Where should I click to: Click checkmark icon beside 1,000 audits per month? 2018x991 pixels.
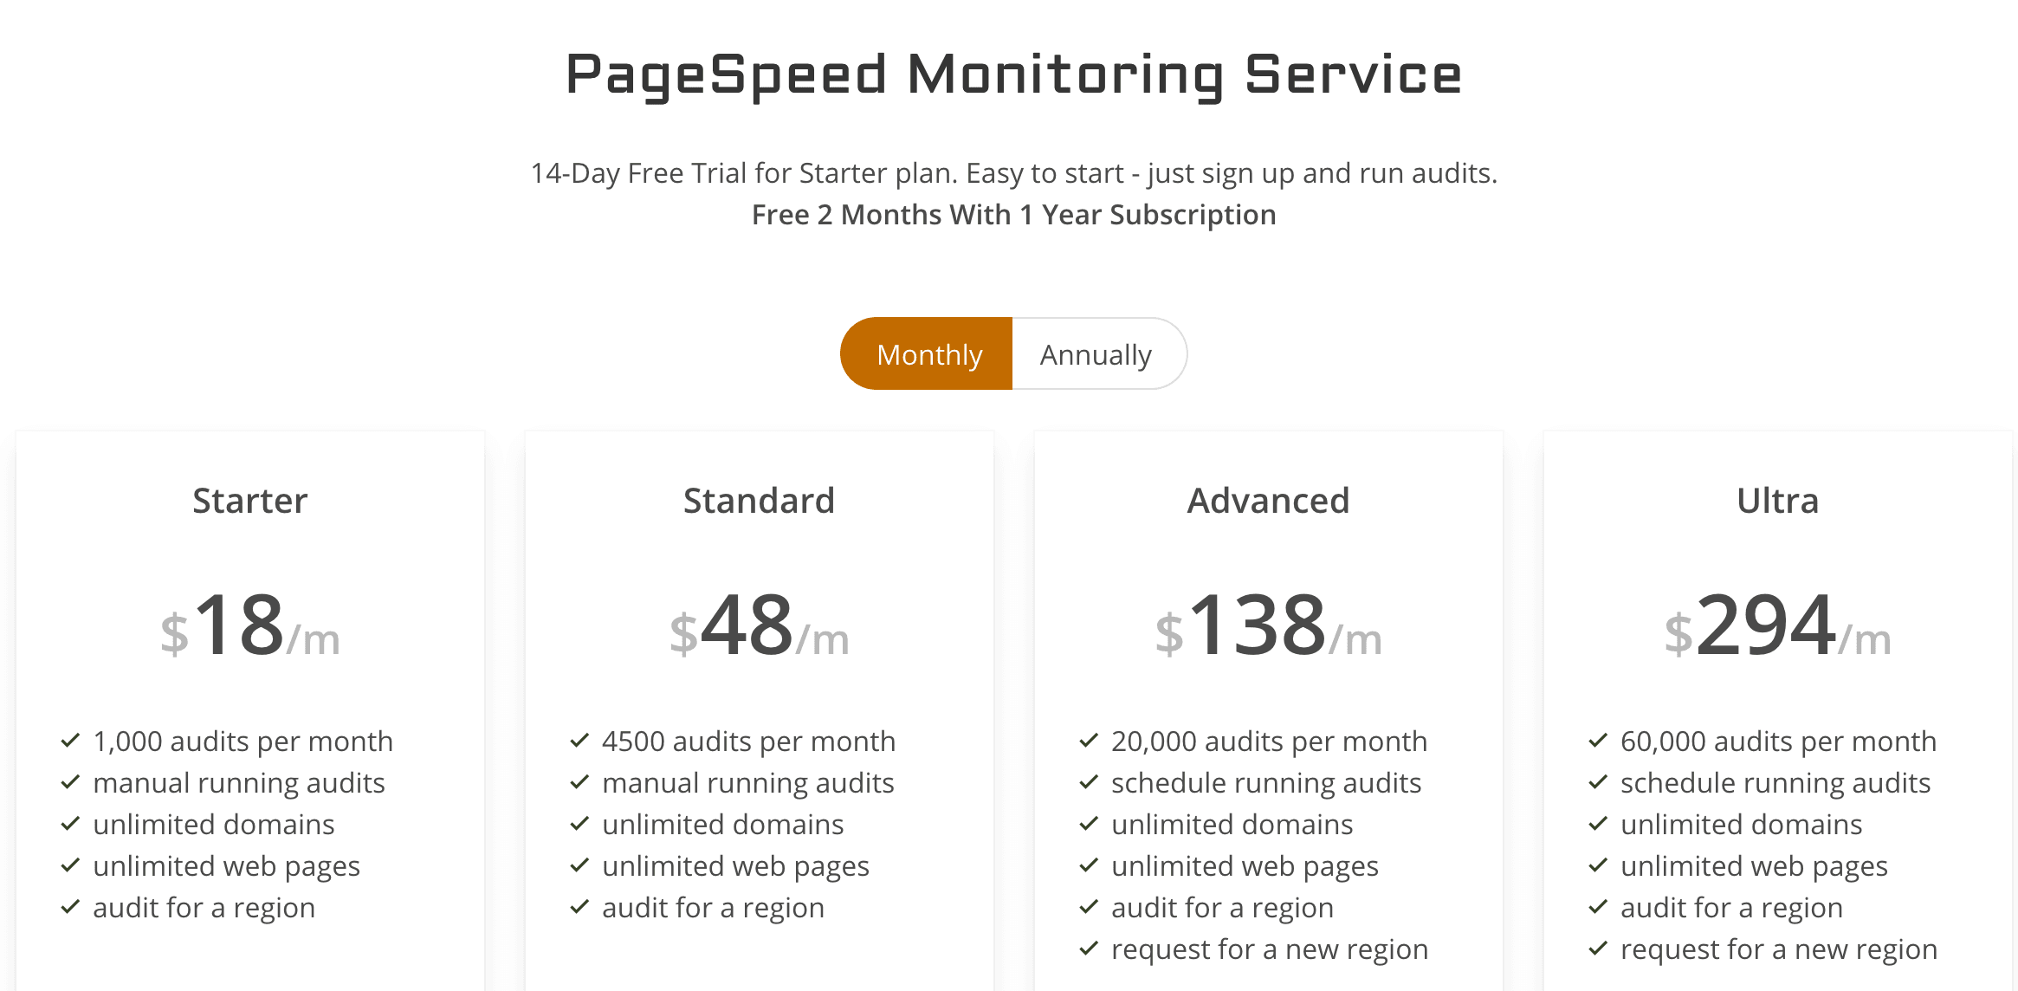70,741
